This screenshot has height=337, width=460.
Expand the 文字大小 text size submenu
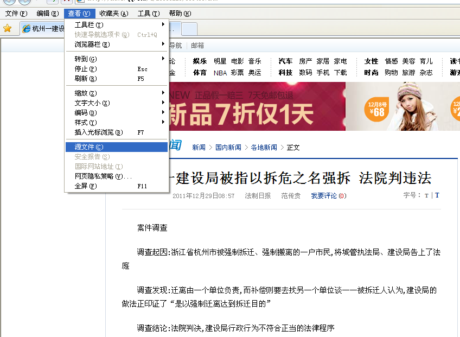tap(117, 103)
